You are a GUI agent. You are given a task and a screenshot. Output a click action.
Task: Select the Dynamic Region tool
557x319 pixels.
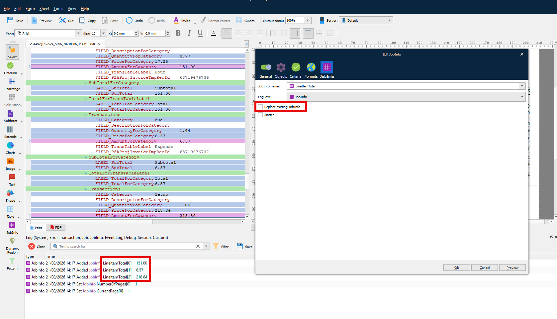point(12,246)
